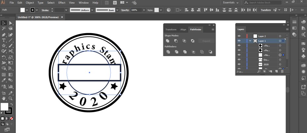Select the Magic Wand tool

point(4,29)
